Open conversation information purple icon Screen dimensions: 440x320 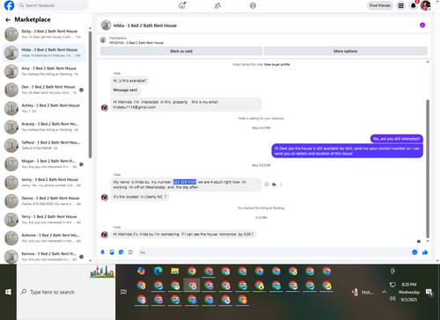point(422,25)
